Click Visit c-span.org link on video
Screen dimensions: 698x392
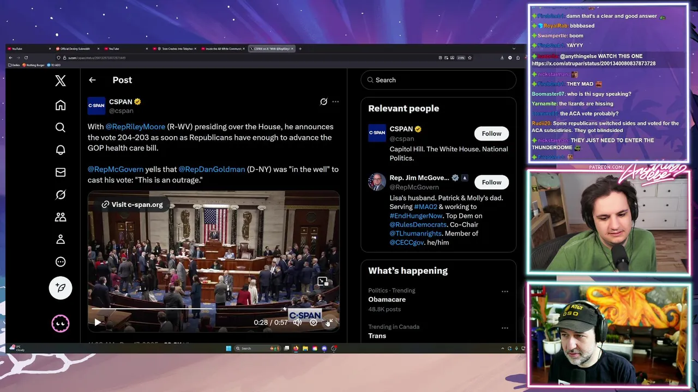[132, 204]
